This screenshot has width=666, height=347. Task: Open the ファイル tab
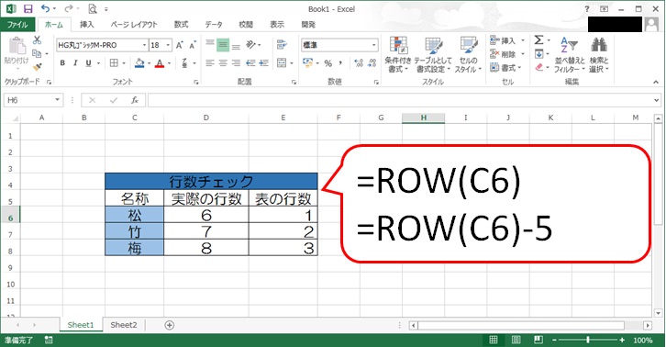click(17, 25)
